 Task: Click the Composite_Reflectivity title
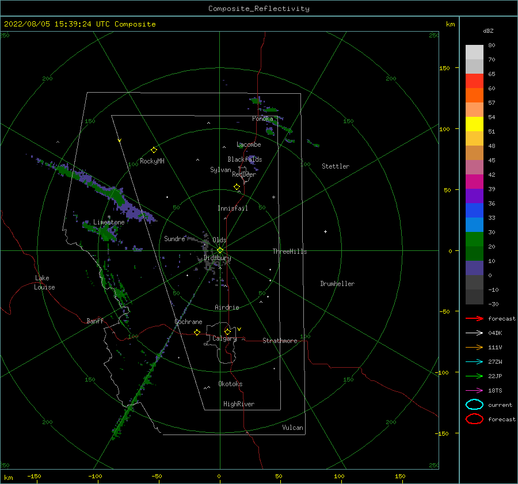(259, 9)
